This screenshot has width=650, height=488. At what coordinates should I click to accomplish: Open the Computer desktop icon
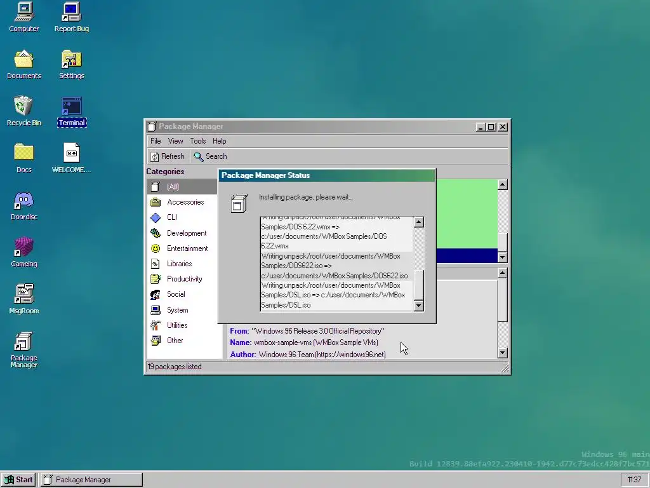(23, 17)
